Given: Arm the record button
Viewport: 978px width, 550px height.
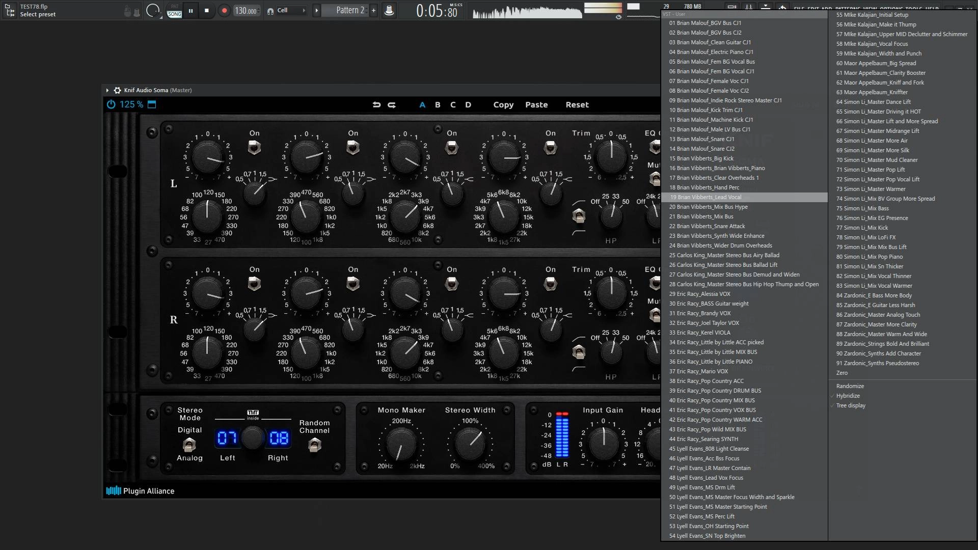Looking at the screenshot, I should (x=224, y=11).
